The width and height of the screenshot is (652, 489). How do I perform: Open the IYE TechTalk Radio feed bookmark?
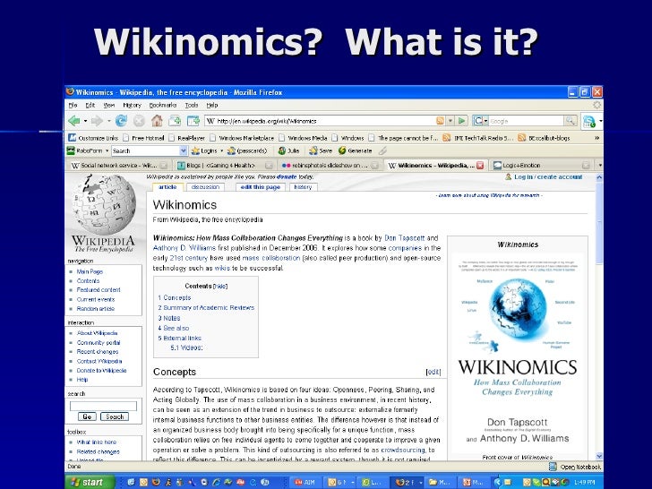[477, 138]
